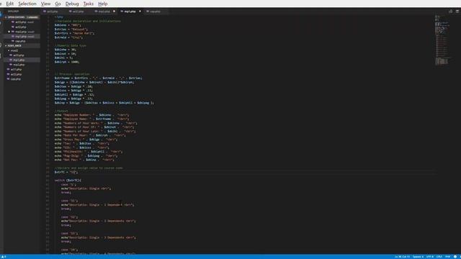
Task: Click the 'switch ($strTC){' code line
Action: tap(68, 181)
